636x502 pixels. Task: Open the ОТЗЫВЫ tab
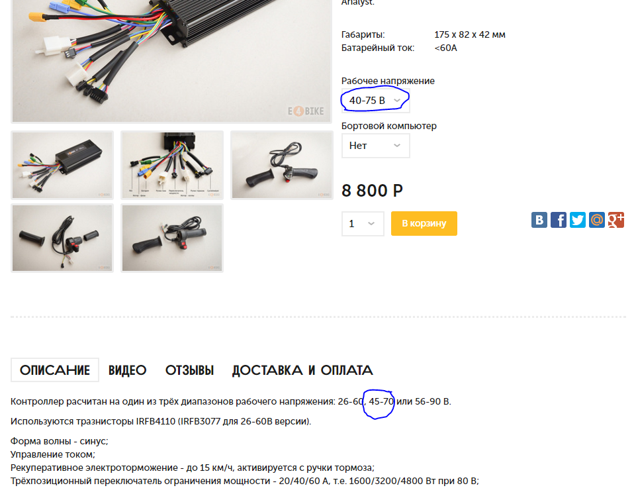coord(189,370)
